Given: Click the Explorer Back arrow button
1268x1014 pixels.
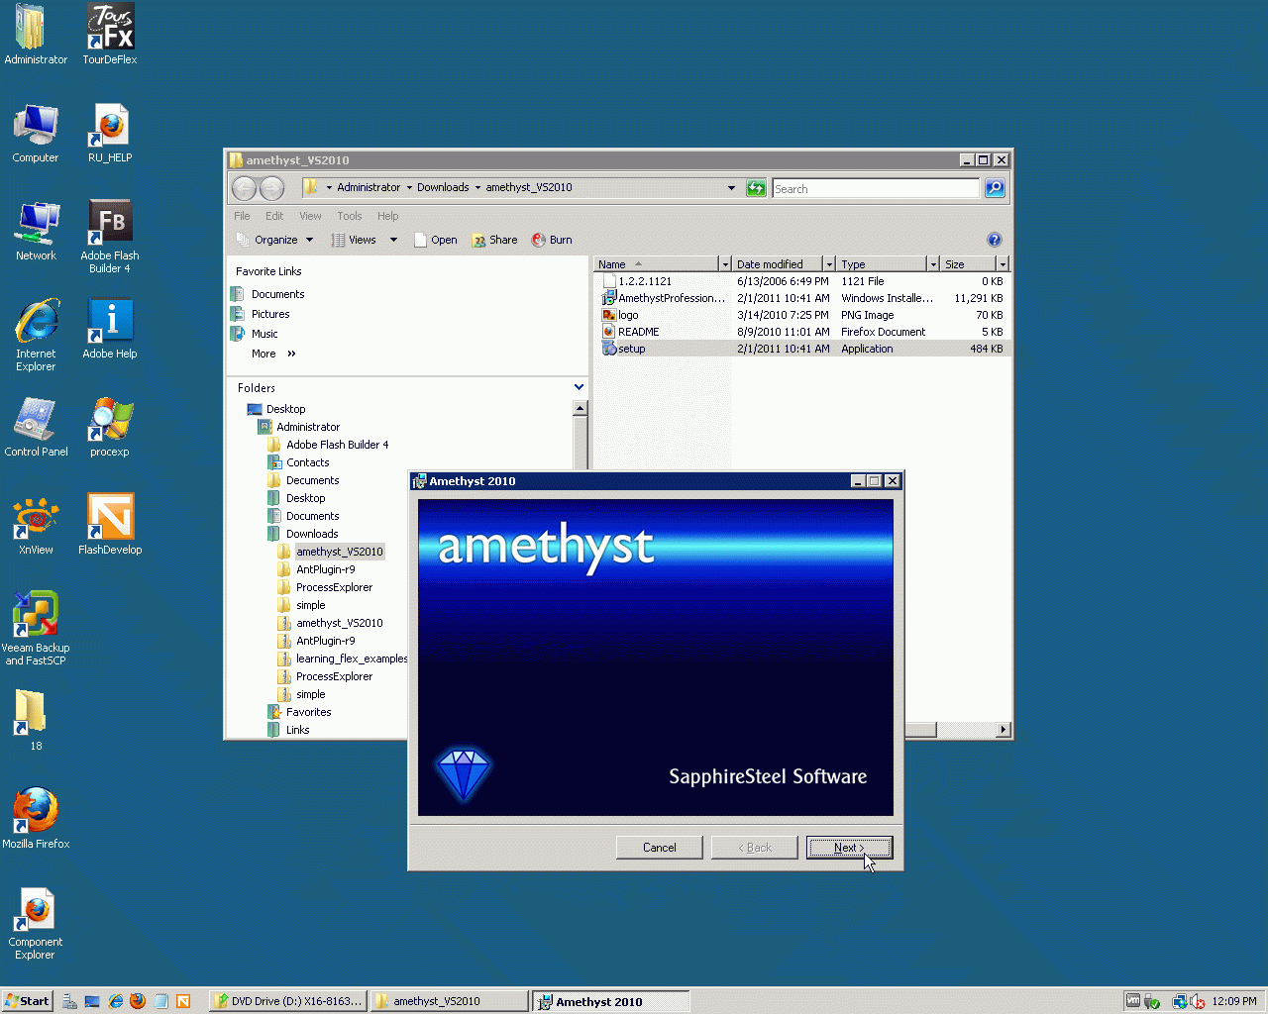Looking at the screenshot, I should pos(244,188).
